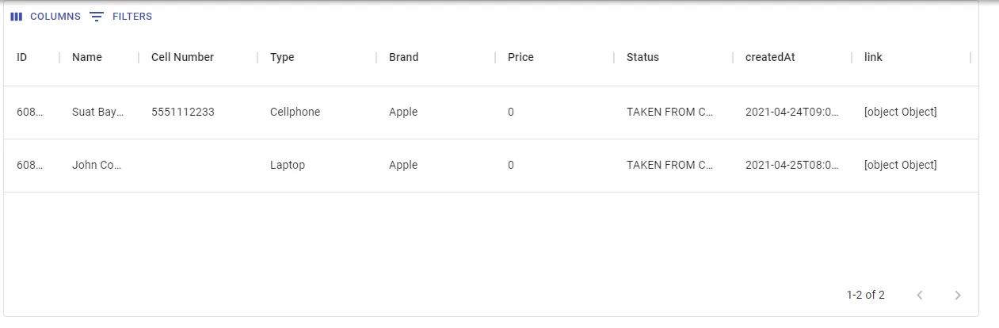Click the link column header
The height and width of the screenshot is (328, 999).
(x=873, y=57)
